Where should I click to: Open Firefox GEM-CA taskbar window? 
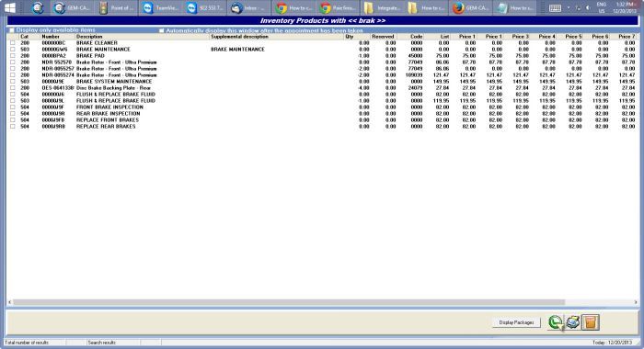pos(471,7)
